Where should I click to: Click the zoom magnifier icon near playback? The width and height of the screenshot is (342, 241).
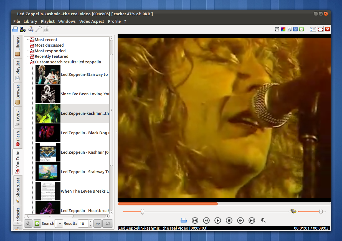click(263, 220)
